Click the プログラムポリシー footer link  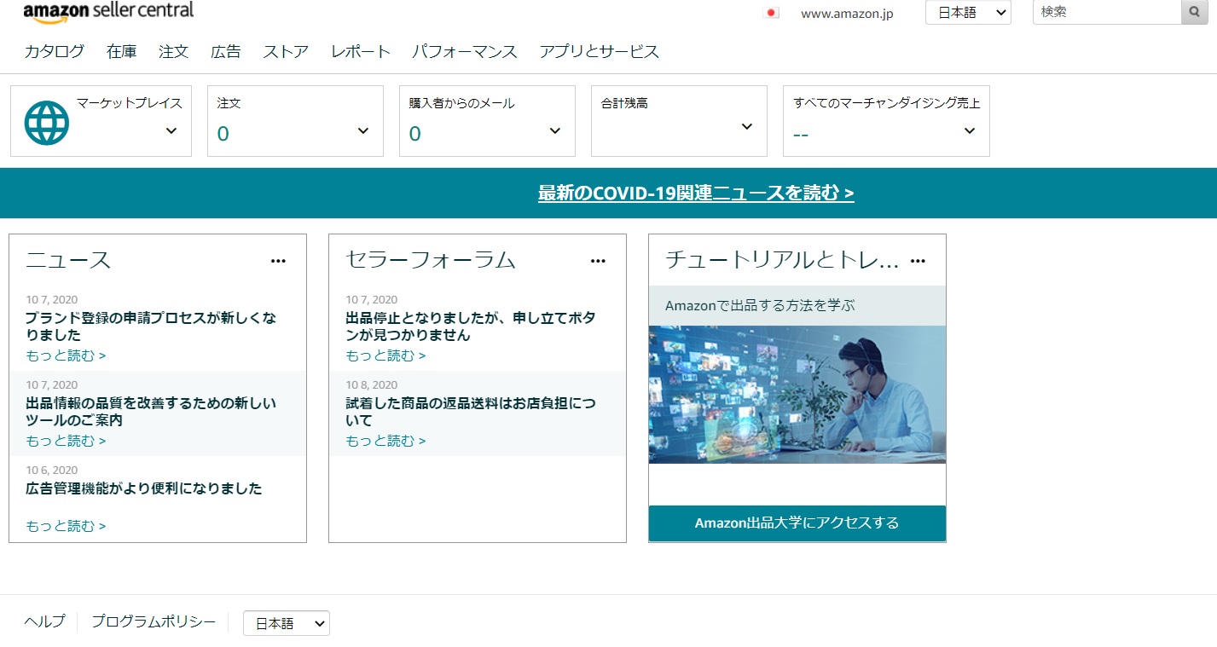(x=154, y=621)
